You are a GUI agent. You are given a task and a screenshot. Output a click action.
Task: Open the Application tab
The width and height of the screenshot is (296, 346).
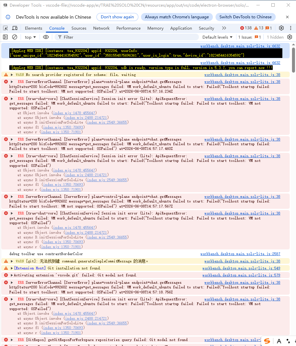click(181, 28)
